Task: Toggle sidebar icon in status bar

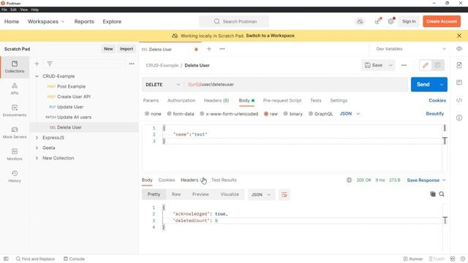Action: tap(6, 259)
